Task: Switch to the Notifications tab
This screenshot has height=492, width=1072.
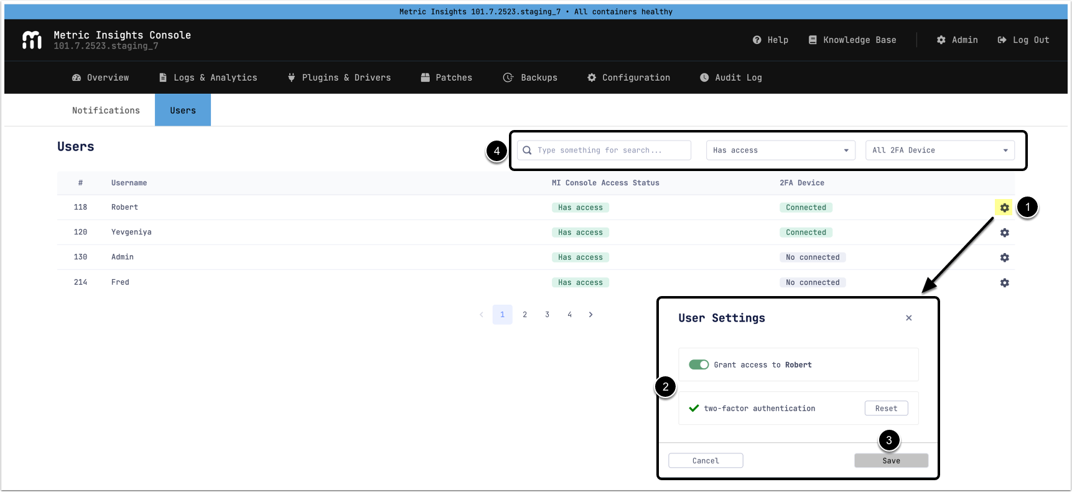Action: point(106,111)
